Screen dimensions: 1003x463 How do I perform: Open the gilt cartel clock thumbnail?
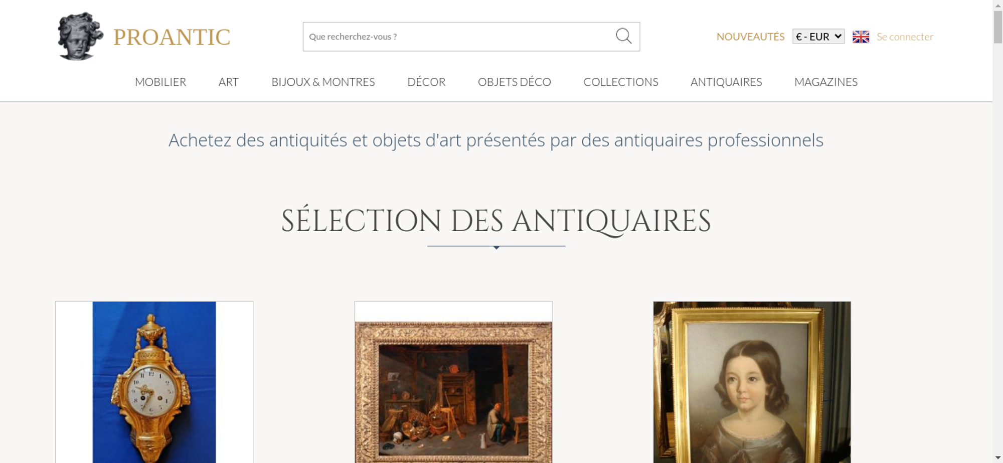coord(154,382)
